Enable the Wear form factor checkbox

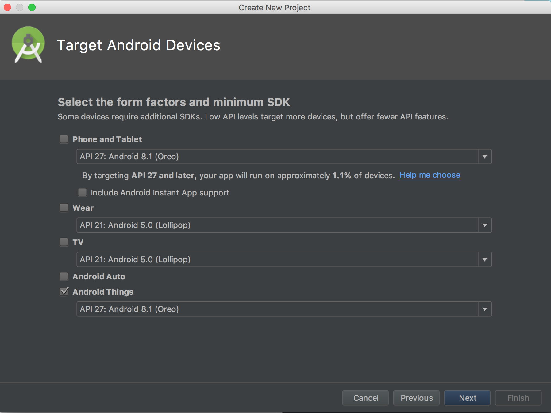coord(64,208)
